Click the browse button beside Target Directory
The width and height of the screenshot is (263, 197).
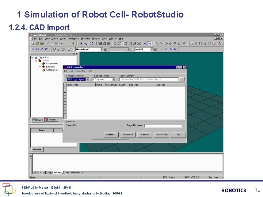182,79
